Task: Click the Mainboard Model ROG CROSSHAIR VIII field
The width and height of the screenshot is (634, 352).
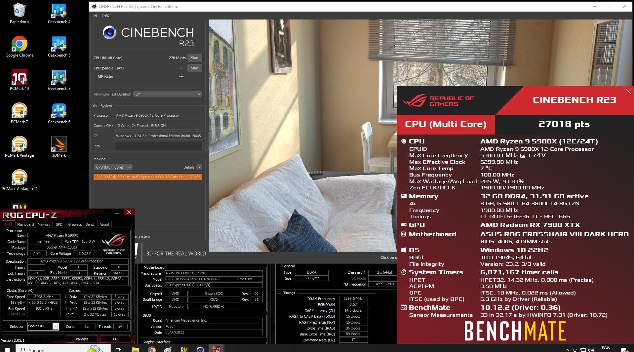Action: (x=196, y=279)
